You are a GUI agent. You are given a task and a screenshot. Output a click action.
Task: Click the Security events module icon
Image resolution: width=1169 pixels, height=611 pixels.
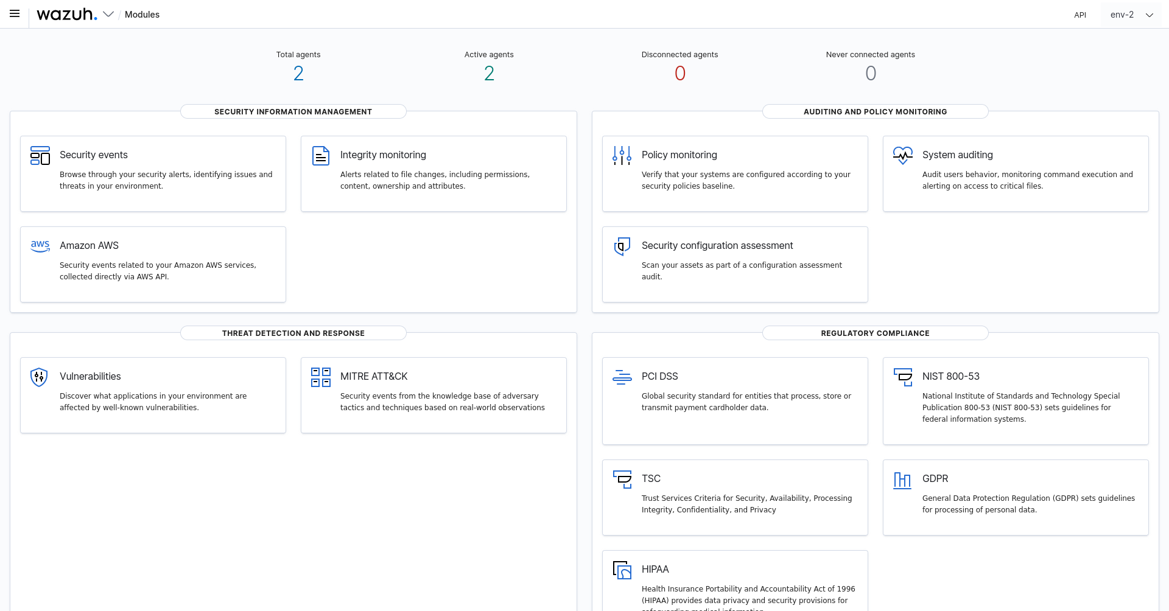[x=40, y=156]
